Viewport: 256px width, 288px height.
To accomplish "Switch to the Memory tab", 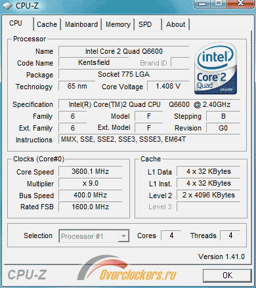I will pos(118,24).
